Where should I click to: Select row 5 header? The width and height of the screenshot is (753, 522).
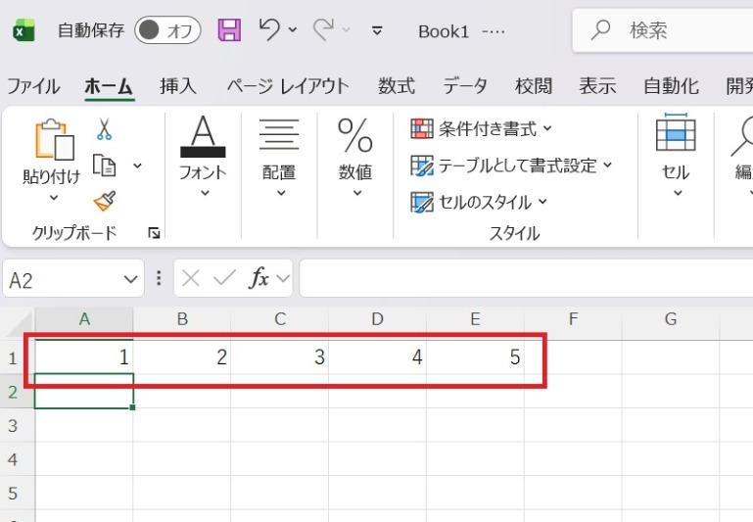click(13, 493)
